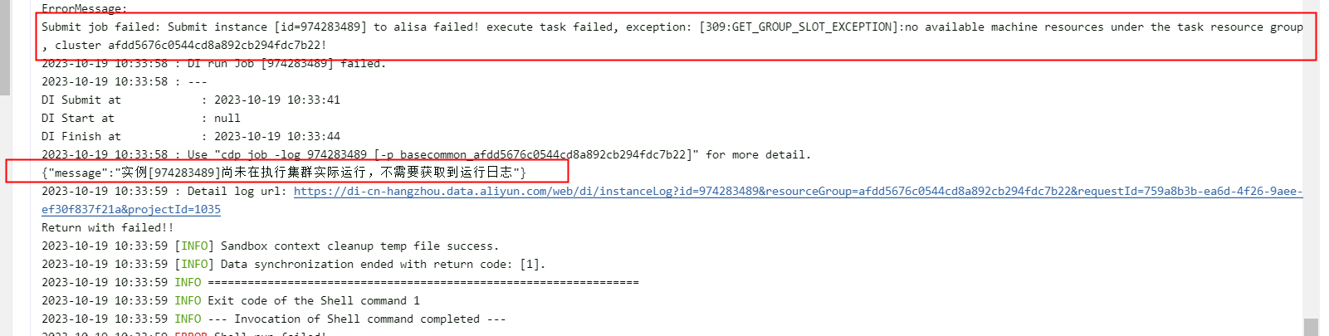Click the JSON message line with Chinese text
Viewport: 1329px width, 336px height.
click(284, 173)
